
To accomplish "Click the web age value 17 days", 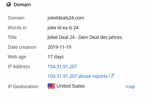I will pyautogui.click(x=56, y=57).
